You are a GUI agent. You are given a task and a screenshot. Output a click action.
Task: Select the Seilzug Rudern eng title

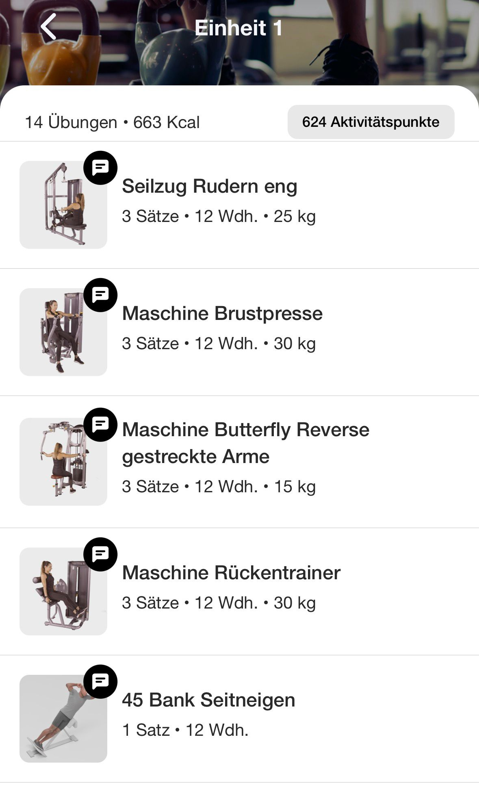click(x=210, y=186)
